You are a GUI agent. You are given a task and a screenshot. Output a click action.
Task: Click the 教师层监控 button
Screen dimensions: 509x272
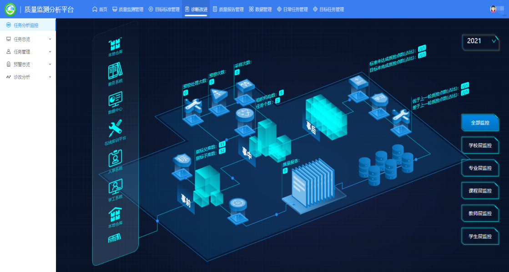pos(480,214)
